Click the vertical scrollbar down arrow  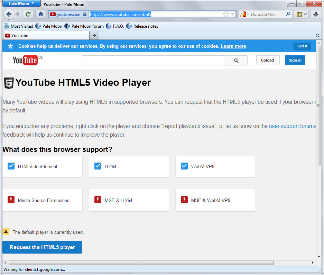tap(318, 257)
